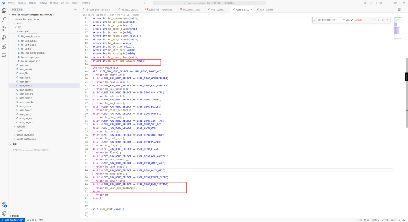Open the 编辑(E) menu
This screenshot has height=222, width=408.
click(22, 3)
